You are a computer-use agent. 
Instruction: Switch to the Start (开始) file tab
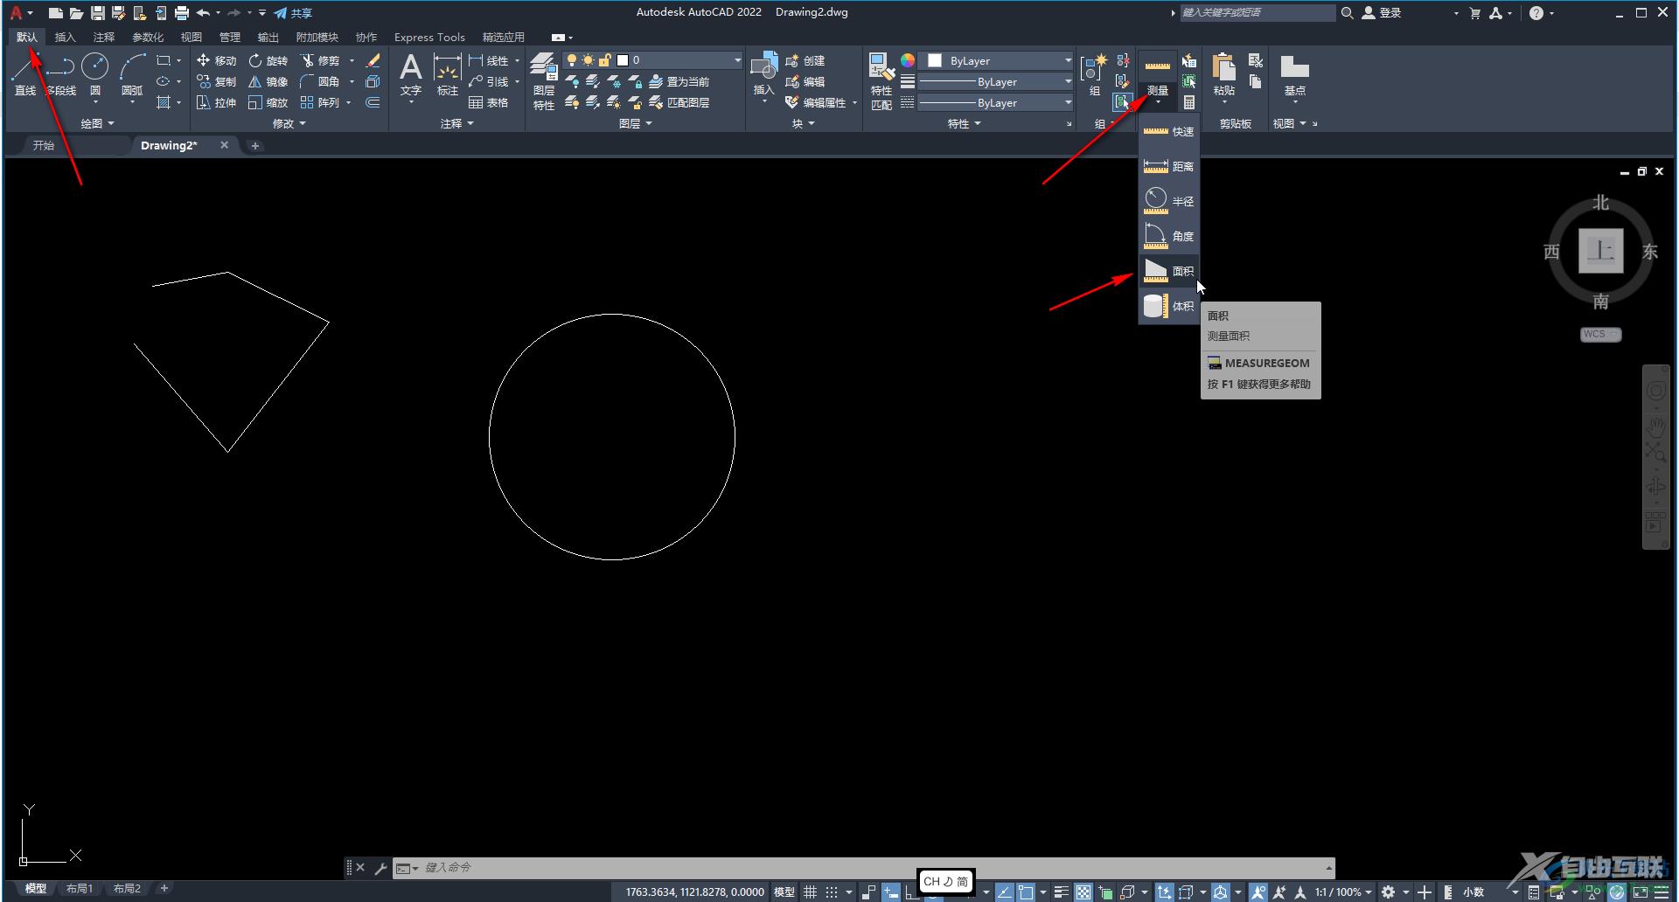[x=44, y=145]
